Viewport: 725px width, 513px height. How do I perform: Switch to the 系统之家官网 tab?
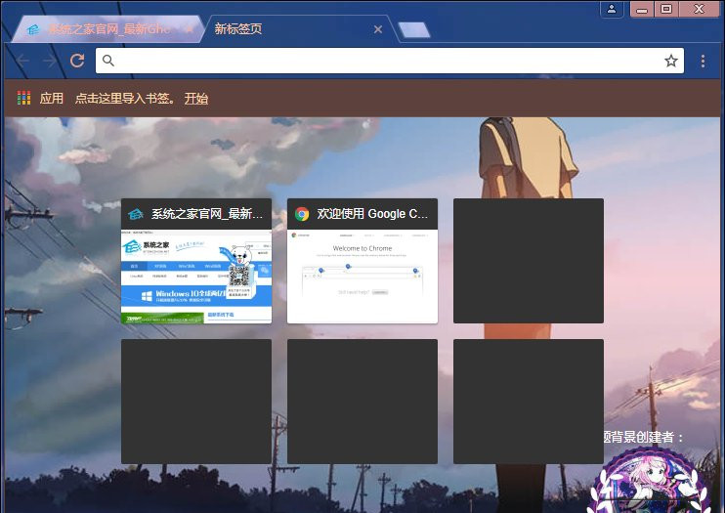tap(108, 29)
